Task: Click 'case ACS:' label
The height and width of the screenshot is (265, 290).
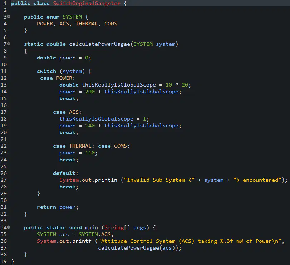Action: pos(67,112)
